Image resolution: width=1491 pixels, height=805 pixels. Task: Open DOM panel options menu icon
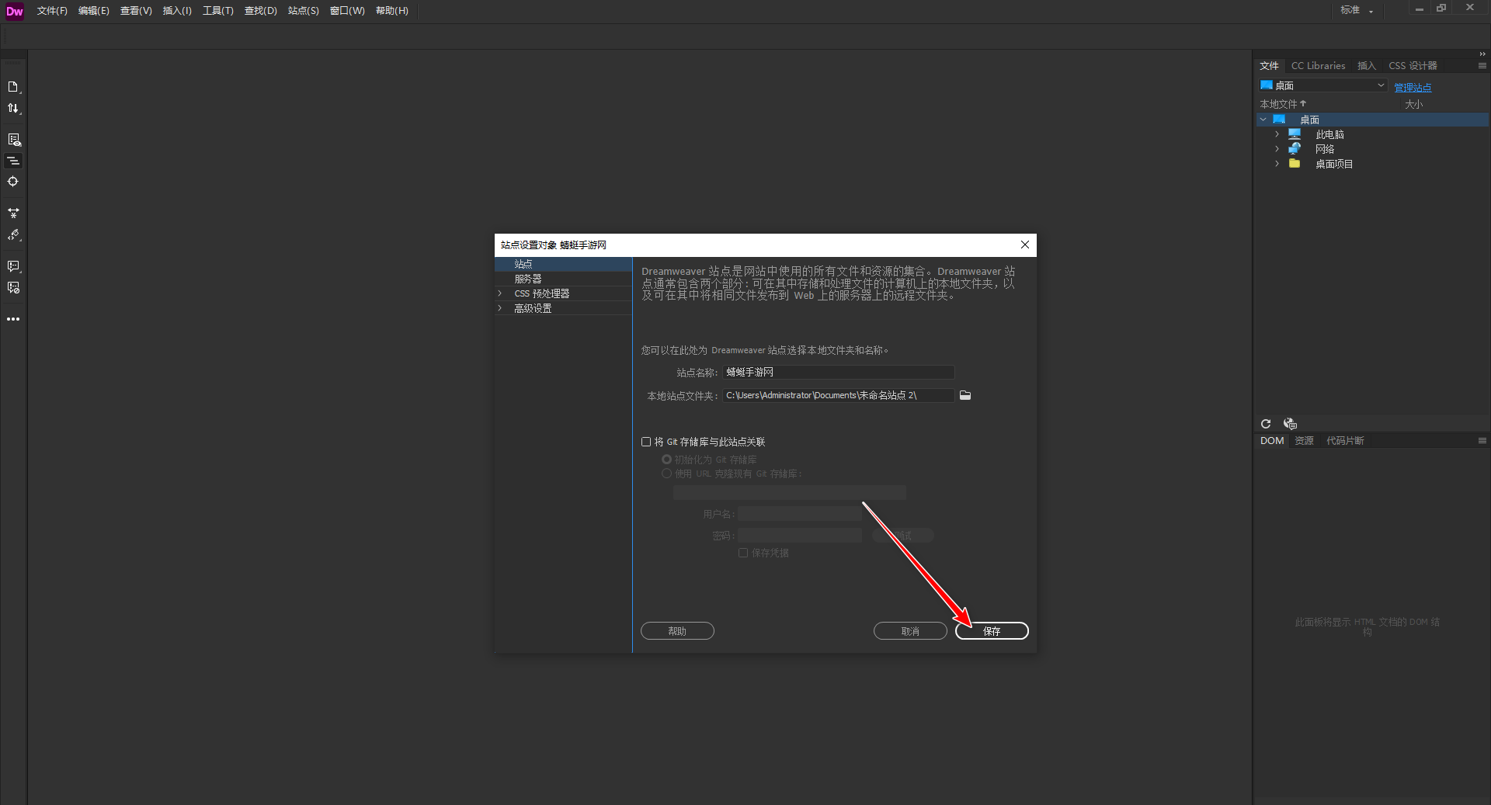[1482, 441]
